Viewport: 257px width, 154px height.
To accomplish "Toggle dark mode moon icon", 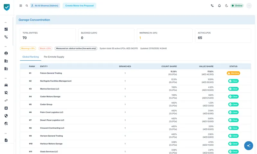I will [x=226, y=5].
